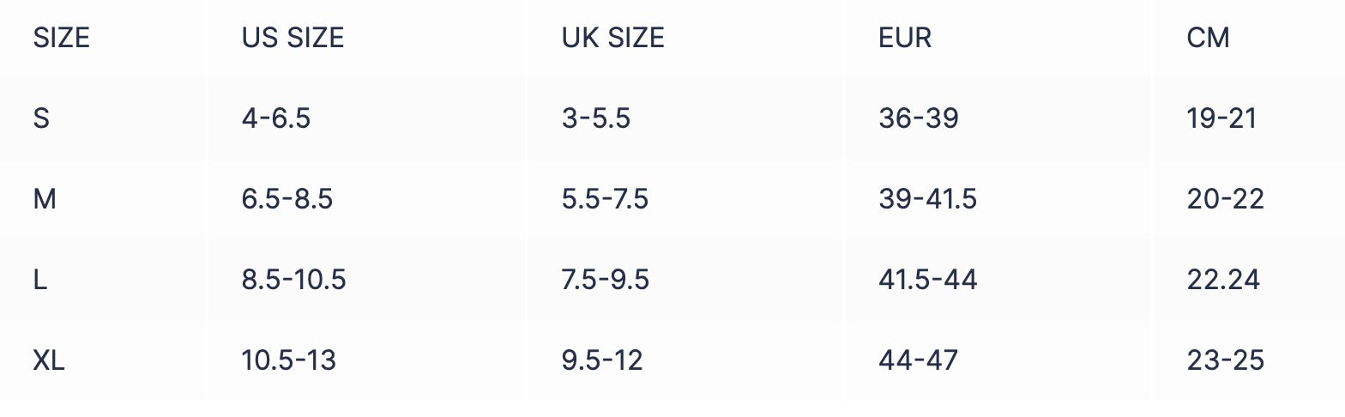
Task: Select the XL size row label
Action: pyautogui.click(x=49, y=360)
